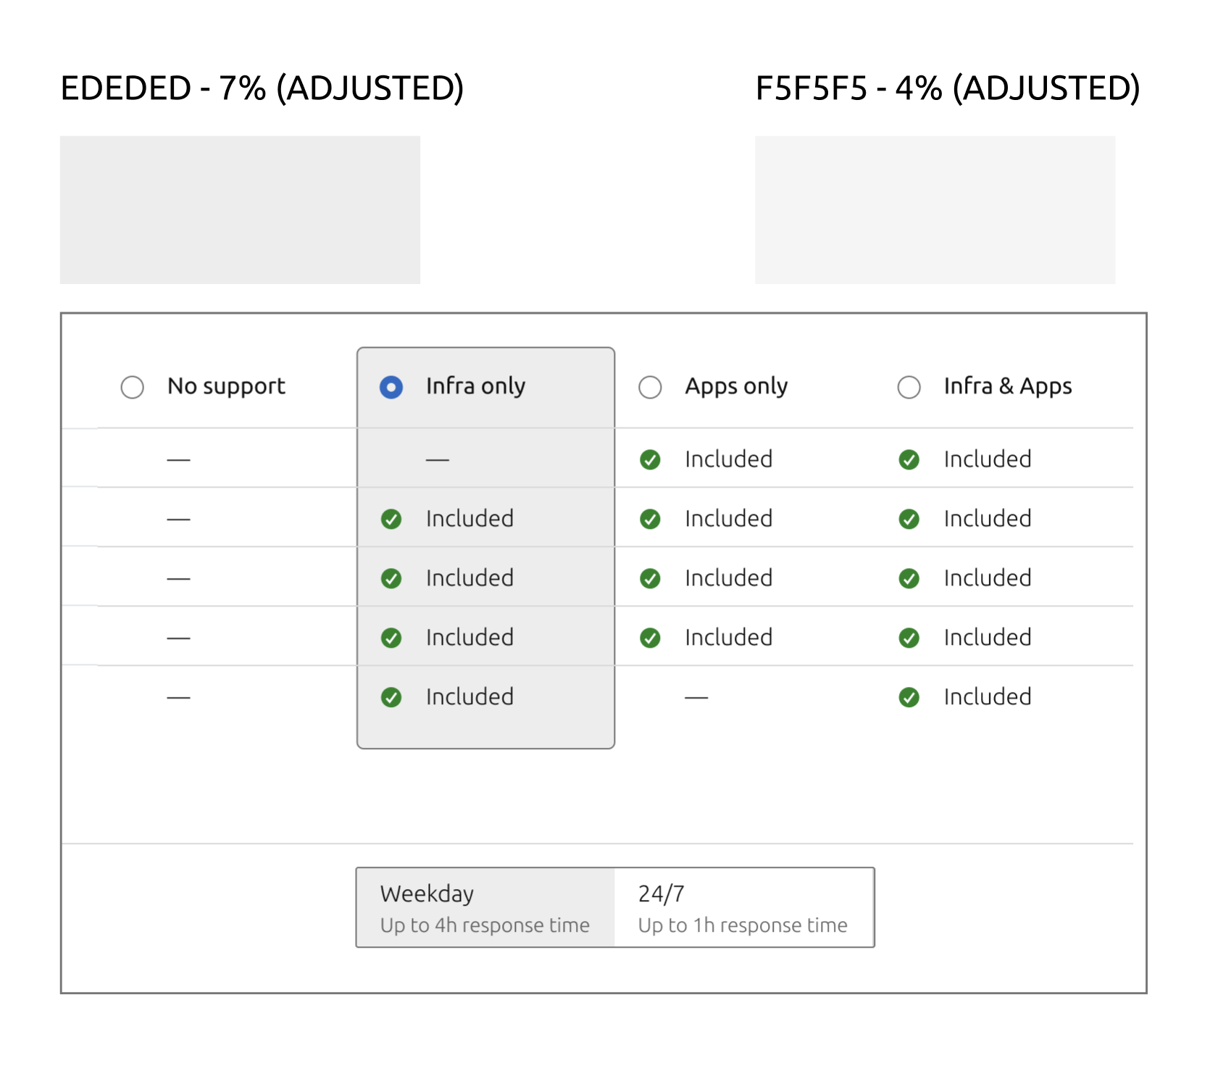Screen dimensions: 1210x1071
Task: Click the lowest green check under Apps only
Action: tap(650, 638)
